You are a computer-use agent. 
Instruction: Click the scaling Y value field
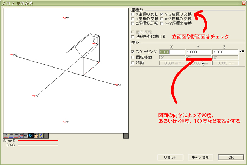click(x=198, y=52)
